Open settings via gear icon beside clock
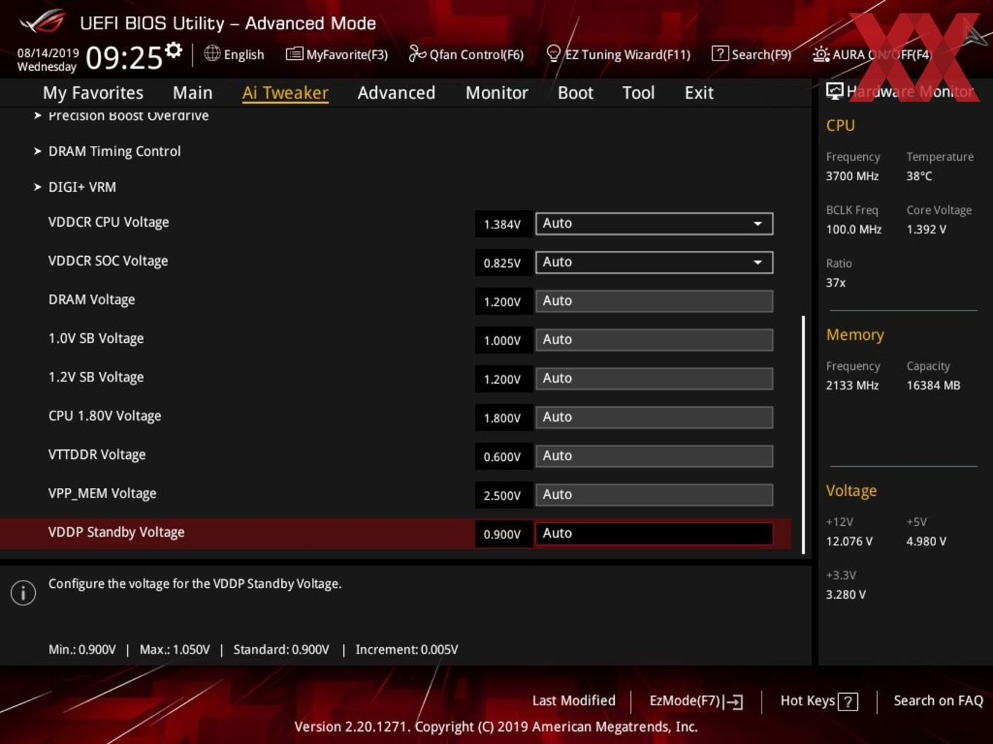 tap(173, 50)
